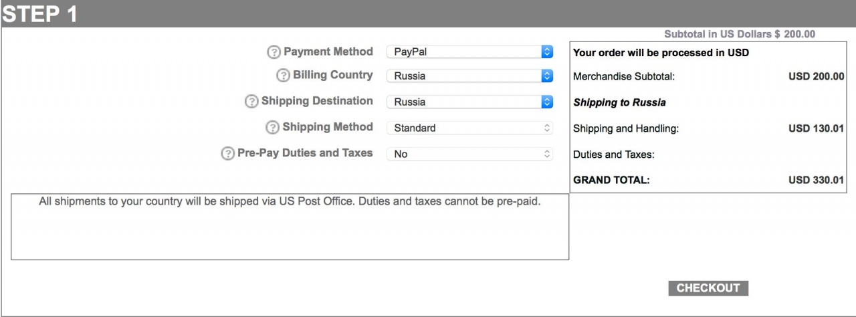Click the question mark next to Billing Country
The height and width of the screenshot is (317, 856).
point(283,76)
